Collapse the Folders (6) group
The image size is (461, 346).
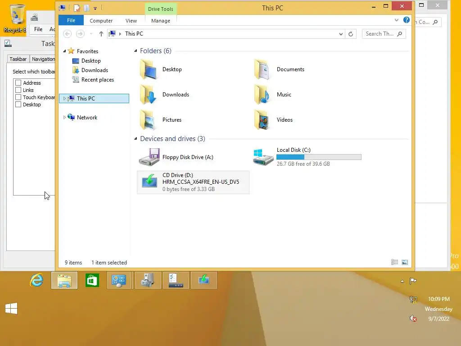(x=136, y=51)
